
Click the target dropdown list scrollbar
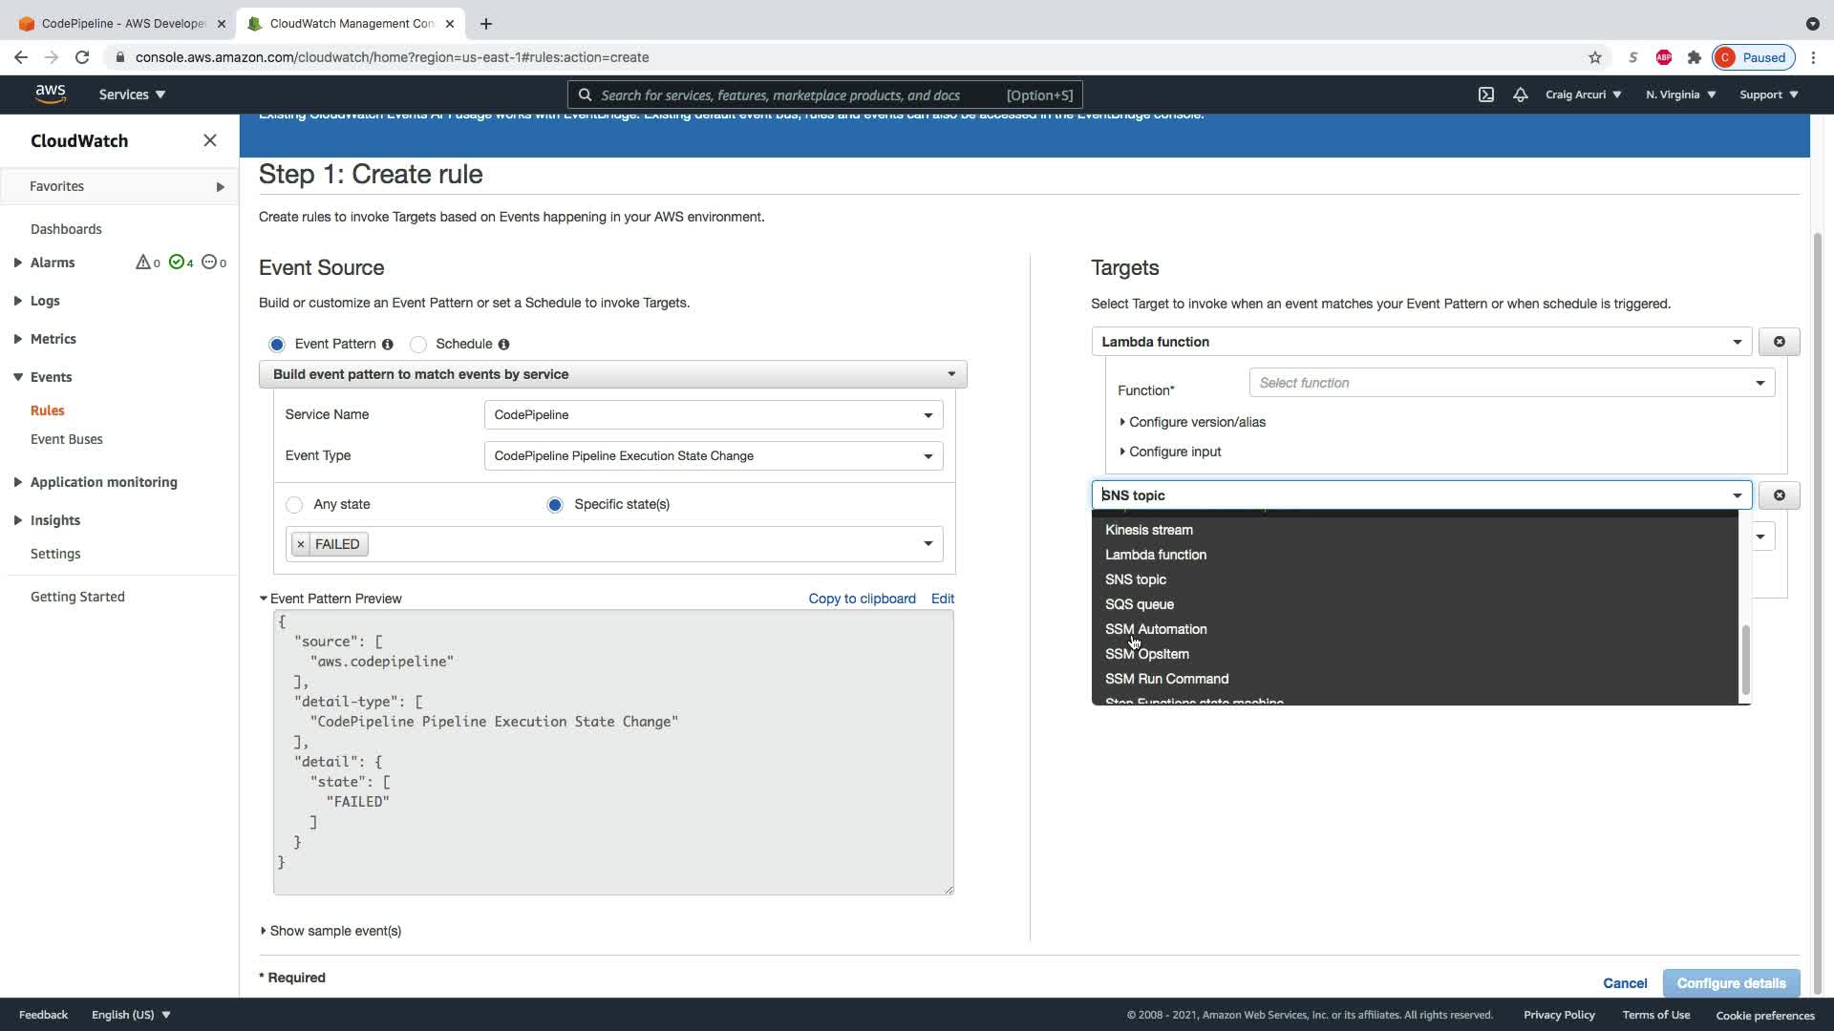tap(1745, 659)
